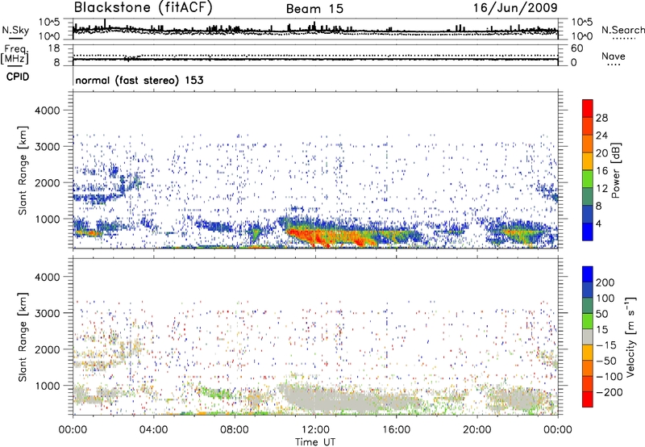
Task: Click the bright blue bottom Power colorbar segment
Action: pos(588,232)
